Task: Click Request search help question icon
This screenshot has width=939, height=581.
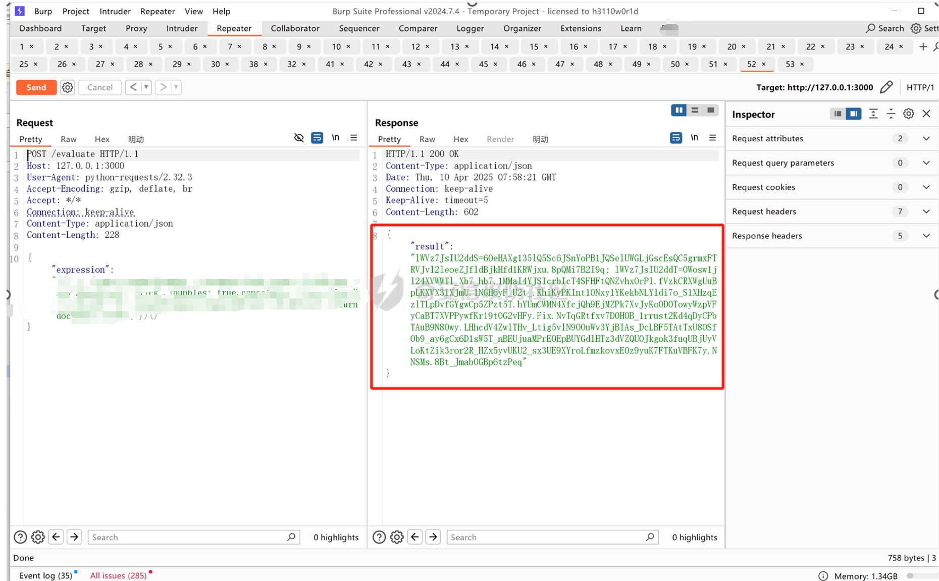Action: (x=20, y=537)
